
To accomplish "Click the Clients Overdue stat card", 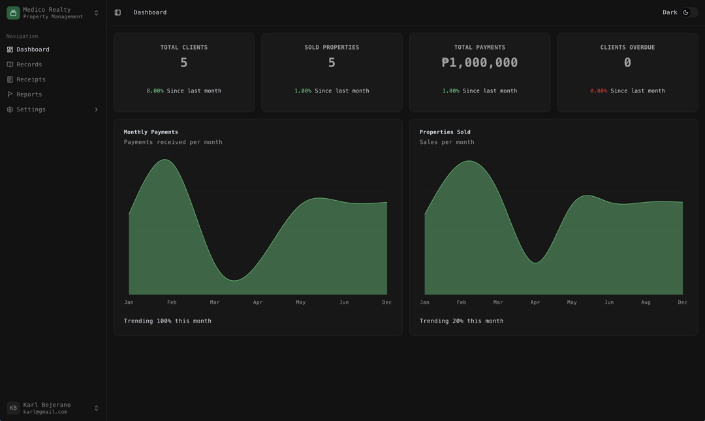I will pyautogui.click(x=628, y=72).
